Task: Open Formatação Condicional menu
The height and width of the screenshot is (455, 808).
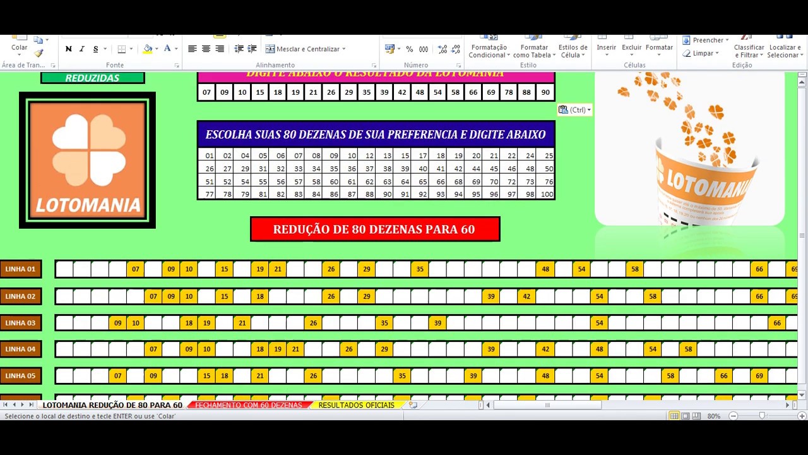Action: [489, 49]
